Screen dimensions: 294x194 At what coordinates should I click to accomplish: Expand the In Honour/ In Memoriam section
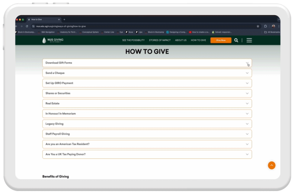coord(147,114)
